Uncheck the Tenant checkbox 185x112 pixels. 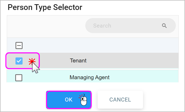click(x=19, y=61)
